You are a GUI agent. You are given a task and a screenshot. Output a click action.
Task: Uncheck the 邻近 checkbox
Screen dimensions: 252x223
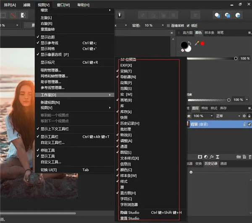(188, 25)
